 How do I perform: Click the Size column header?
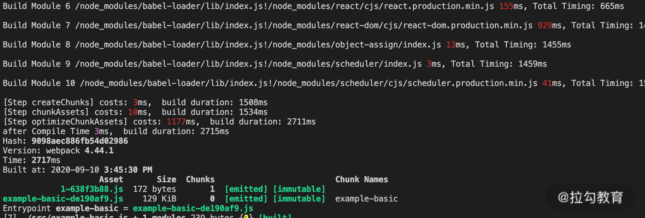[166, 179]
